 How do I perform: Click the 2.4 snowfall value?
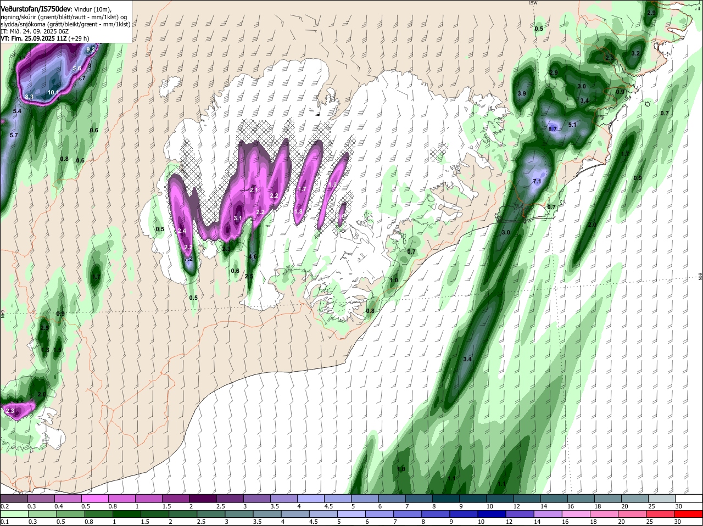(x=182, y=231)
